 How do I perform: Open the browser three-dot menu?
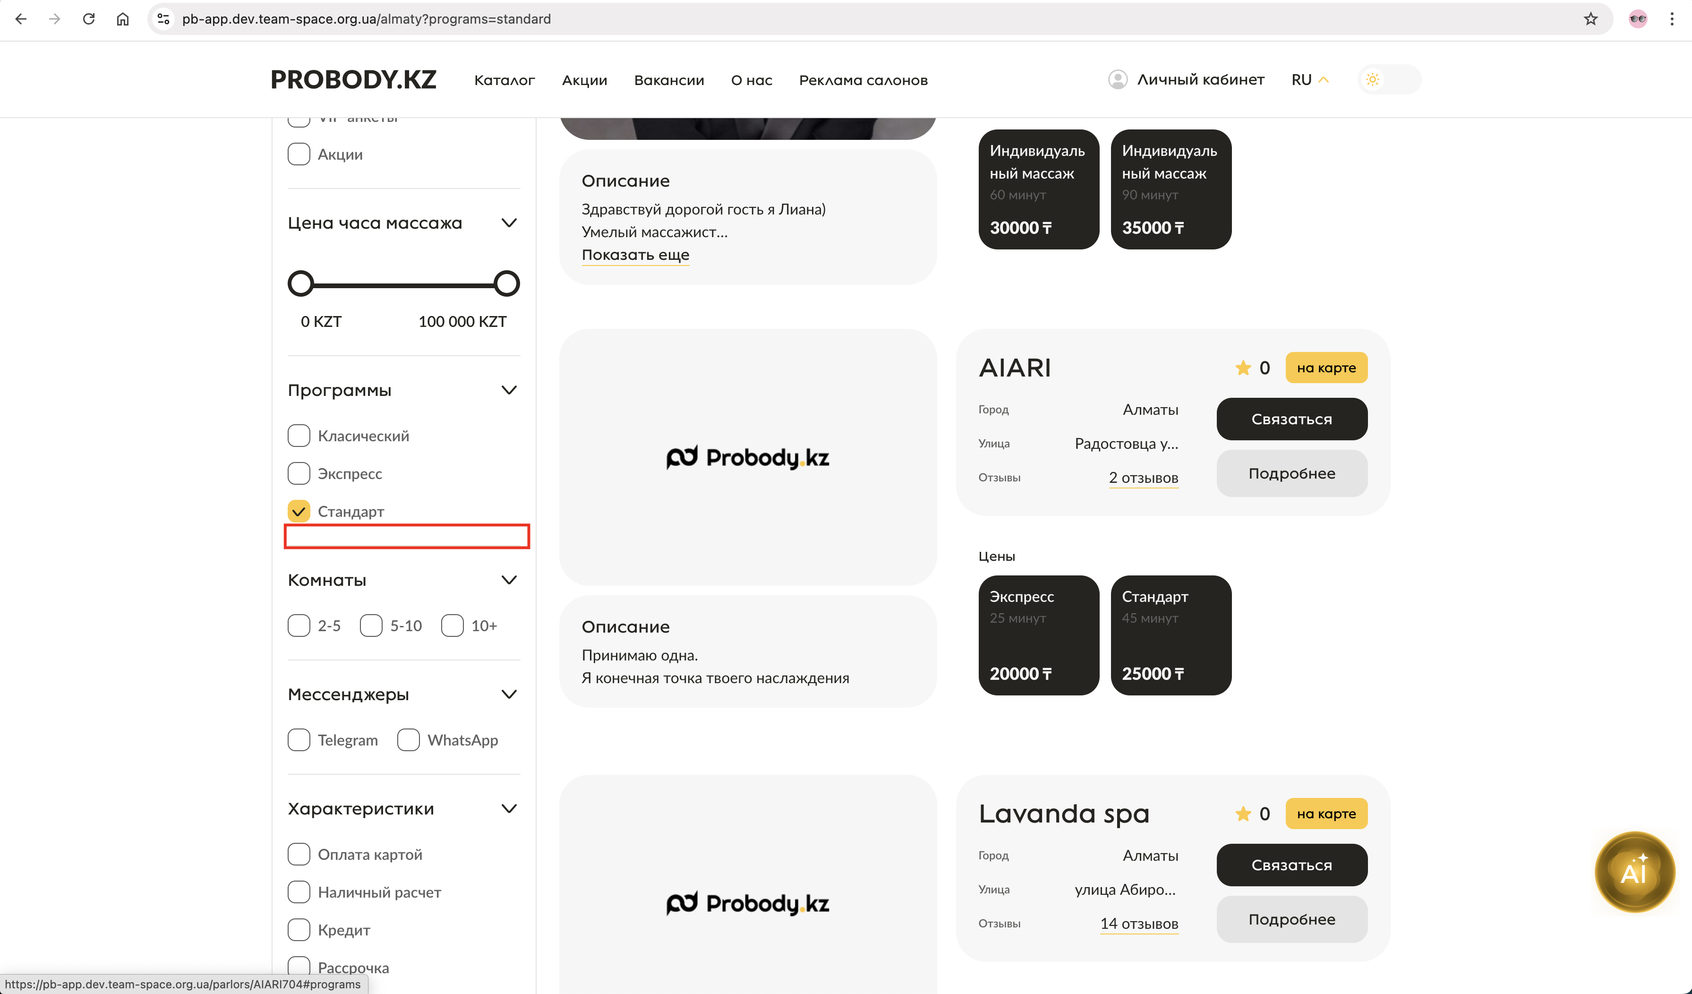1671,19
